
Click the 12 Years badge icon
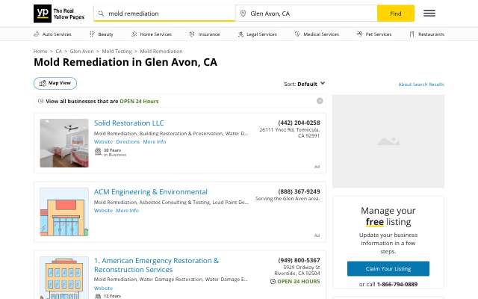98,296
